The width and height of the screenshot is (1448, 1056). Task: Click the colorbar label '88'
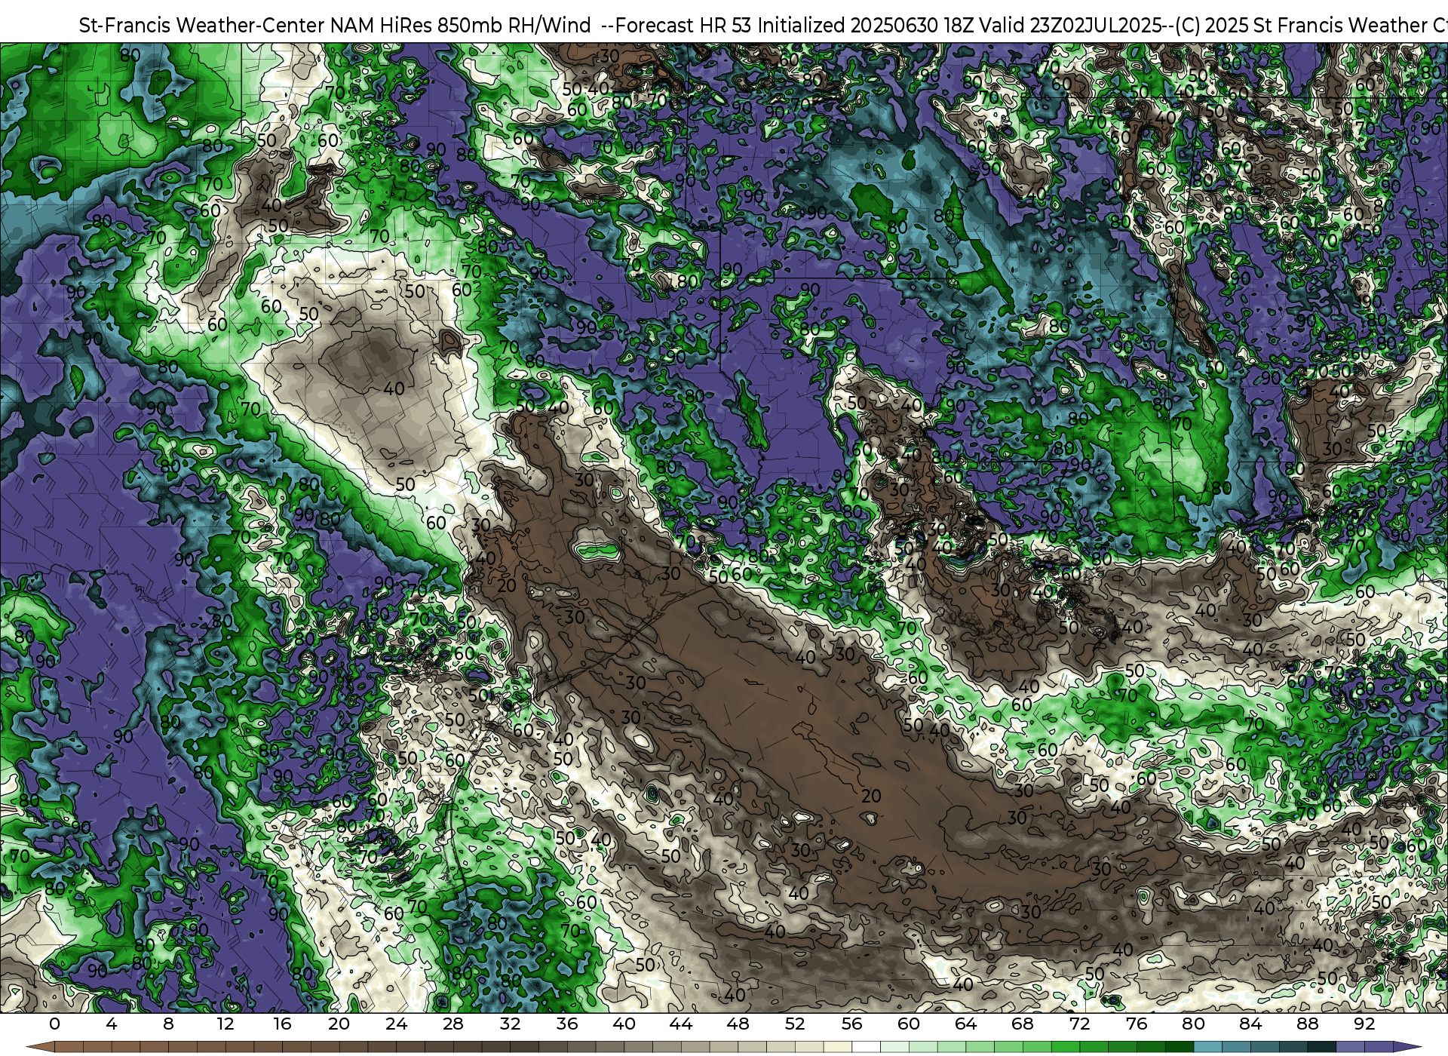(1307, 1024)
